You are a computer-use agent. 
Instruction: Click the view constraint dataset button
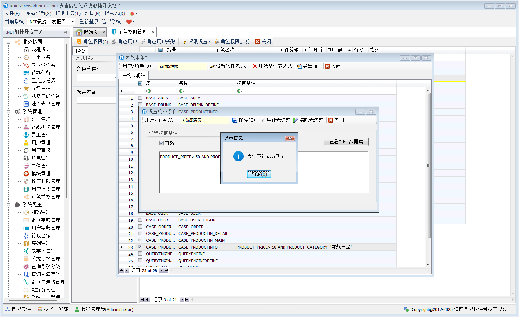[346, 142]
